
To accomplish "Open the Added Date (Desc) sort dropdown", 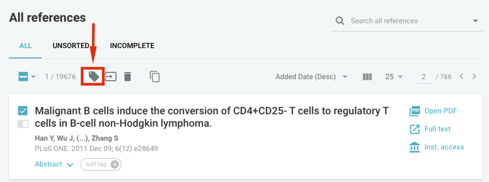I will [x=311, y=76].
